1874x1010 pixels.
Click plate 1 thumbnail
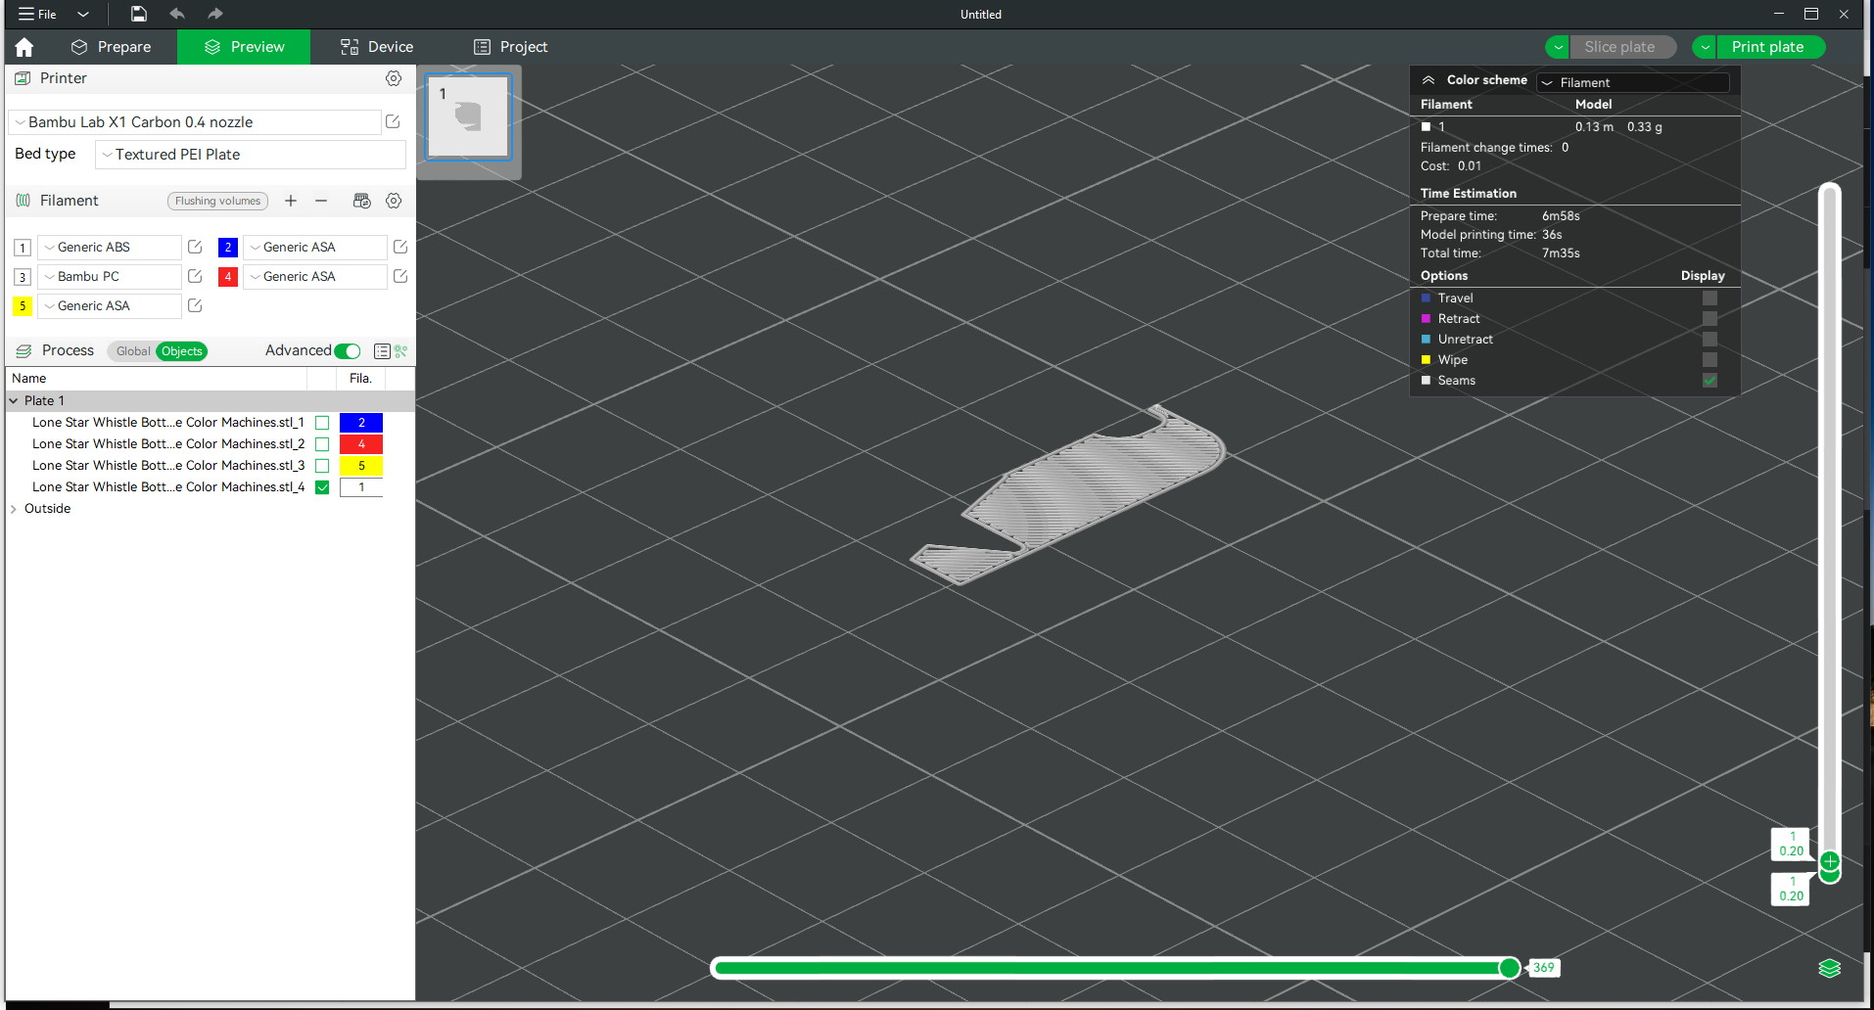coord(468,117)
